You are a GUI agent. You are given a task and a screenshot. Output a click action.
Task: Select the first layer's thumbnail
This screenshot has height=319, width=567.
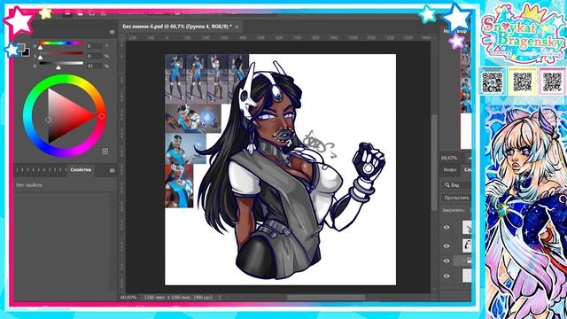(467, 228)
